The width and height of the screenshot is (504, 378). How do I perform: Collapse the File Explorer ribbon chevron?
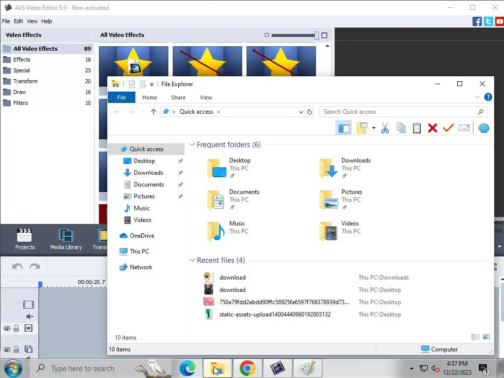tap(477, 97)
